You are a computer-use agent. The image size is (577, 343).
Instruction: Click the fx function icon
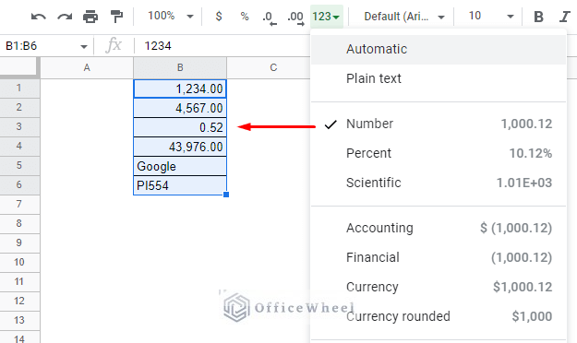[114, 45]
